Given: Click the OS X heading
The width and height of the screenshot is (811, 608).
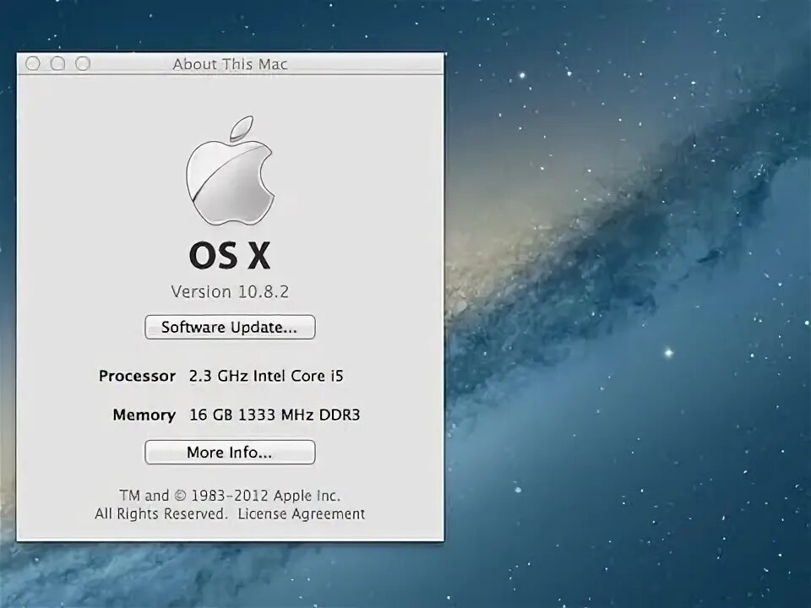Looking at the screenshot, I should 230,255.
